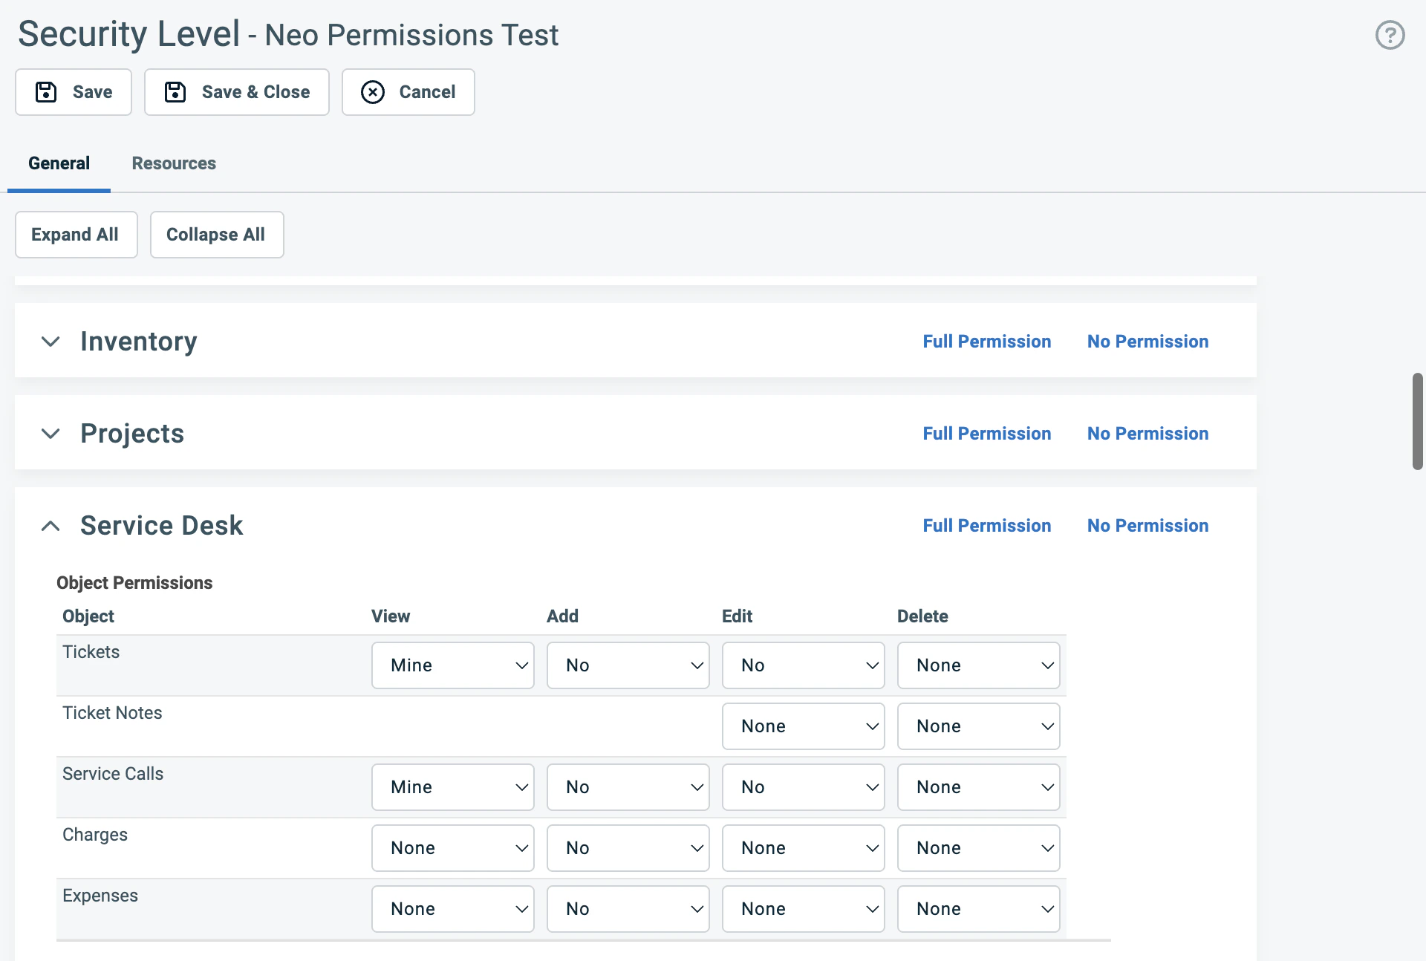Image resolution: width=1426 pixels, height=961 pixels.
Task: Collapse the Service Desk section
Action: [x=50, y=525]
